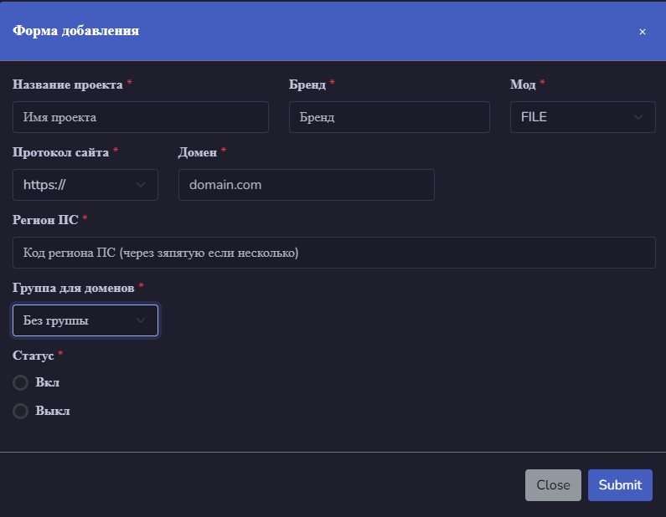The width and height of the screenshot is (666, 517).
Task: Select the Выкл status radio button
Action: click(x=21, y=412)
